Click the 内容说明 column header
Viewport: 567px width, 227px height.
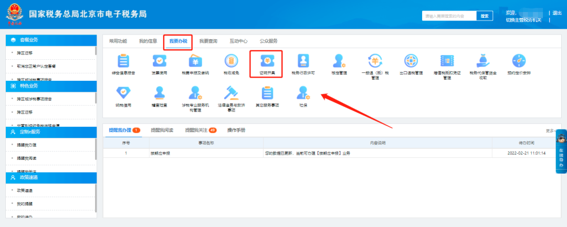(377, 143)
